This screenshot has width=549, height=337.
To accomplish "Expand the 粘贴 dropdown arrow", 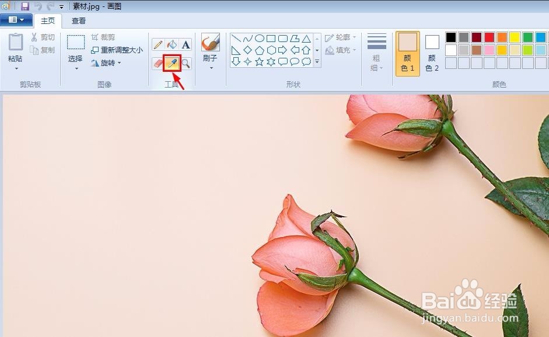I will [x=16, y=69].
